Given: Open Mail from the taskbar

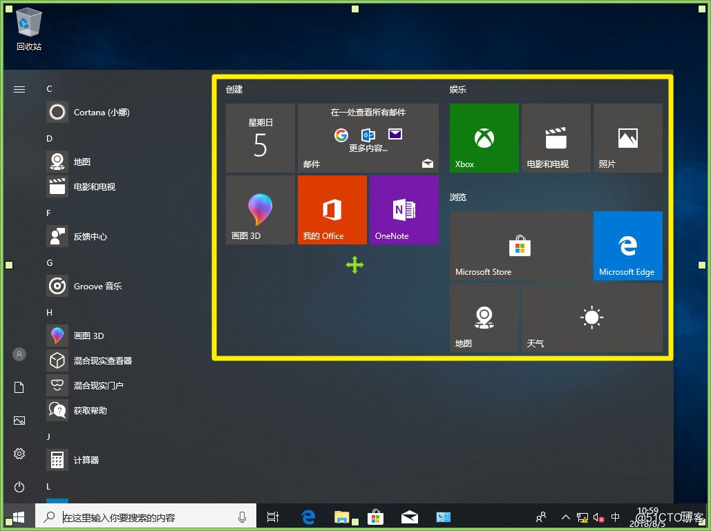Looking at the screenshot, I should 410,516.
